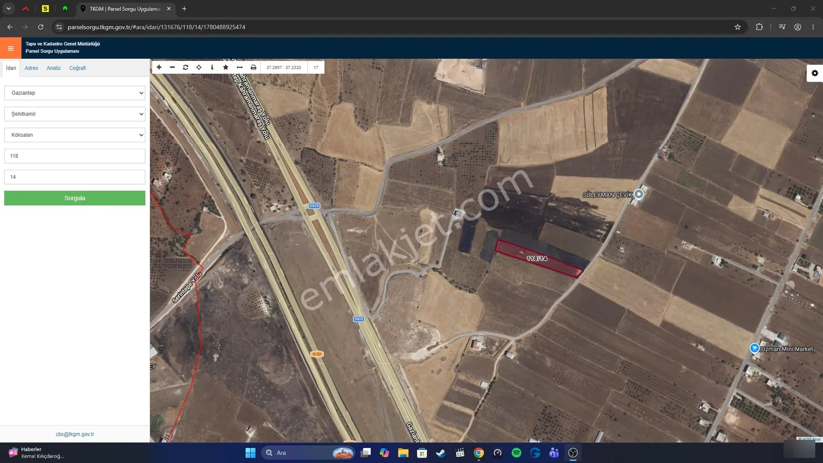Open map settings gear icon

[x=815, y=73]
